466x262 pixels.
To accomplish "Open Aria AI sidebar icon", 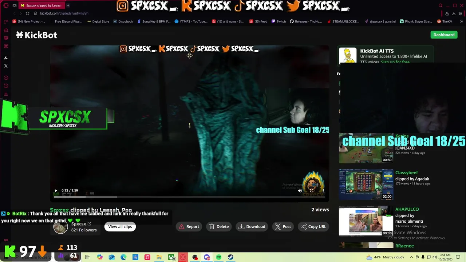I will (x=6, y=58).
